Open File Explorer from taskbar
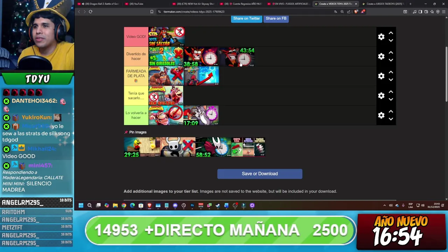The image size is (448, 252). [115, 205]
